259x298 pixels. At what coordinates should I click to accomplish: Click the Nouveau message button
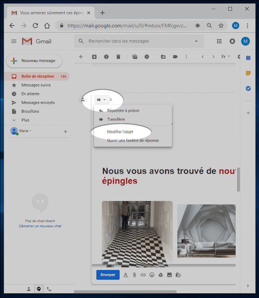click(x=34, y=61)
